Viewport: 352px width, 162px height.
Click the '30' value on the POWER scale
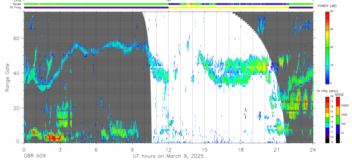[x=332, y=29]
